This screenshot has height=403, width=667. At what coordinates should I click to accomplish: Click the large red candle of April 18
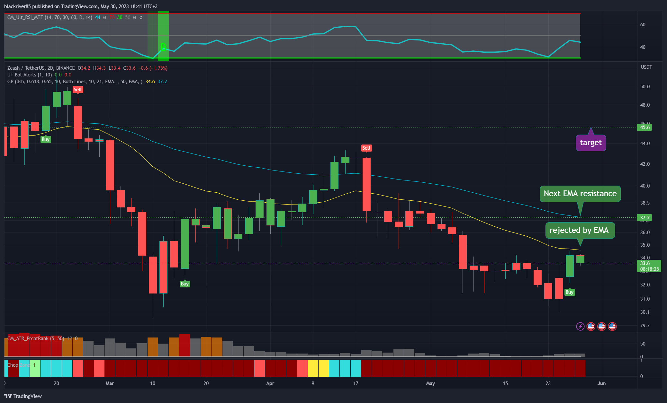pos(366,184)
